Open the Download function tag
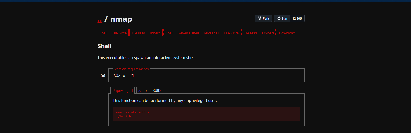Image resolution: width=411 pixels, height=133 pixels. point(287,33)
